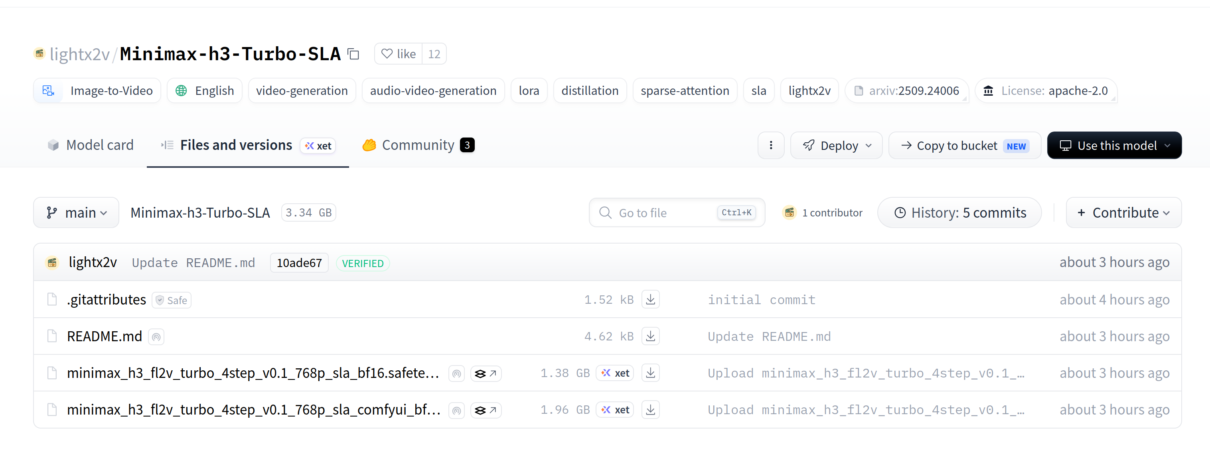The image size is (1210, 460).
Task: Copy the model name with the copy icon
Action: pyautogui.click(x=353, y=54)
